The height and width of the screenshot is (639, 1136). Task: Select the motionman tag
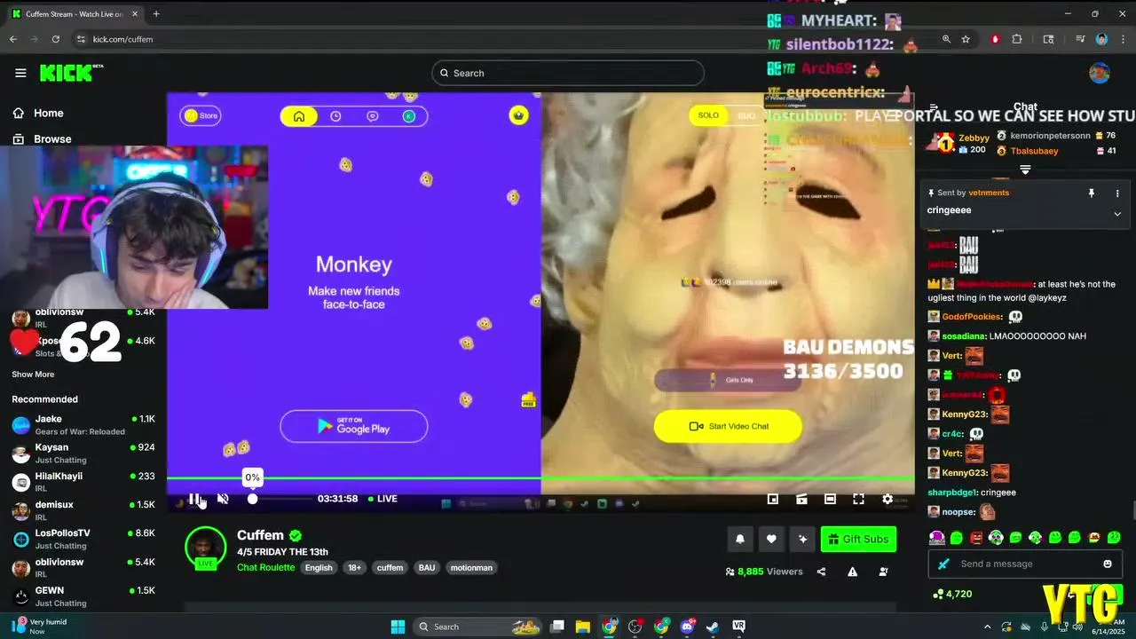click(471, 568)
